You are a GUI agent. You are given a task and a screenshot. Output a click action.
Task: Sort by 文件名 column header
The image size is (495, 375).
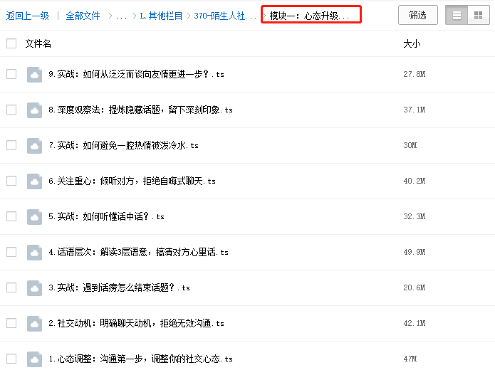38,43
